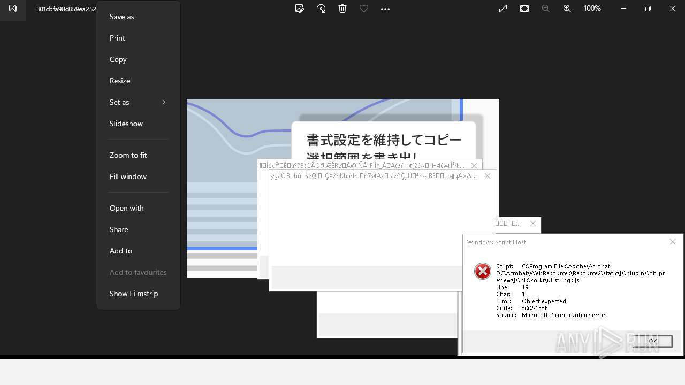Select Print in the context menu
The image size is (685, 385).
pos(138,38)
